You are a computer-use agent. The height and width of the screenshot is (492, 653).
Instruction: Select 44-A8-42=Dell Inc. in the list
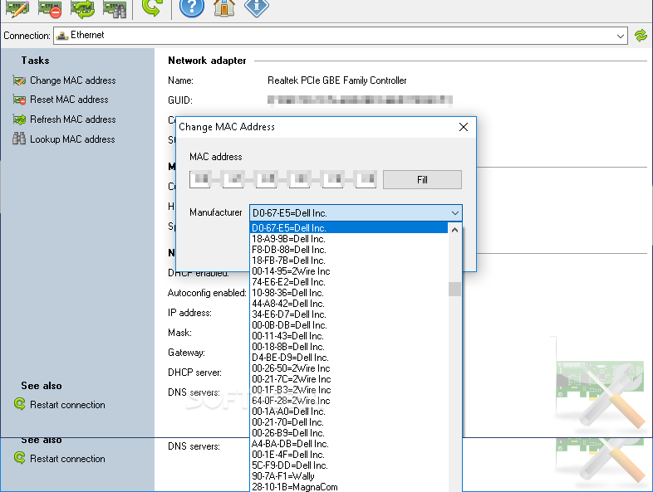(349, 304)
